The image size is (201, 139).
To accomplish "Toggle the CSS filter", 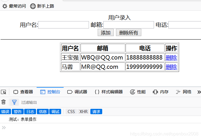I will pyautogui.click(x=71, y=112).
